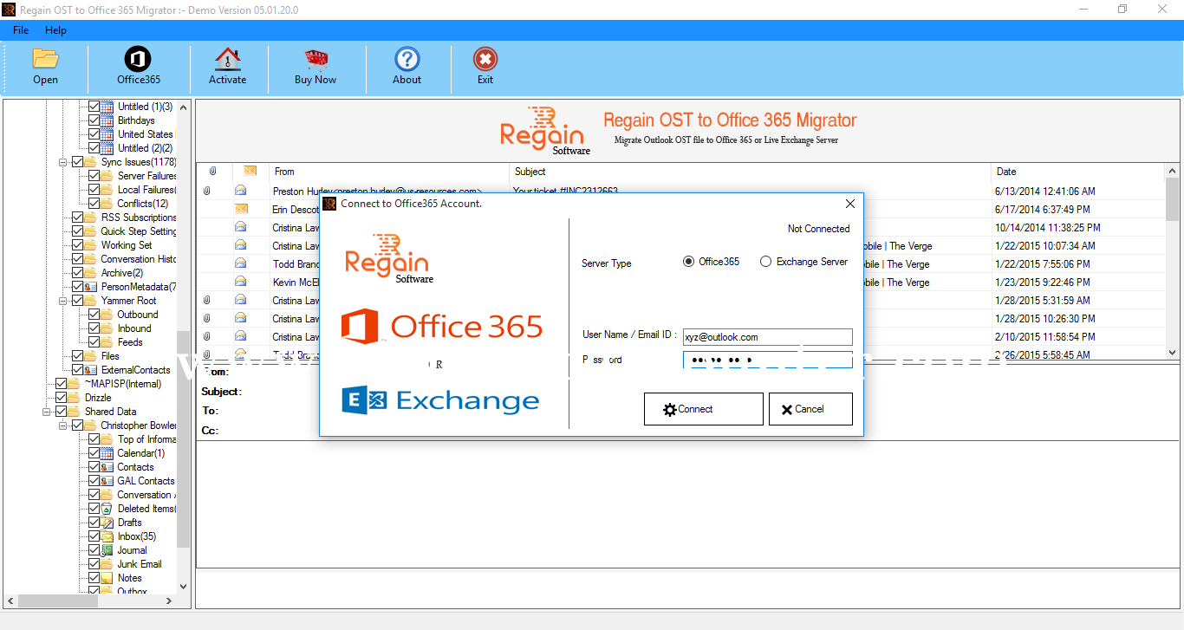Image resolution: width=1184 pixels, height=630 pixels.
Task: Uncheck the Drizzle folder checkbox
Action: click(61, 398)
